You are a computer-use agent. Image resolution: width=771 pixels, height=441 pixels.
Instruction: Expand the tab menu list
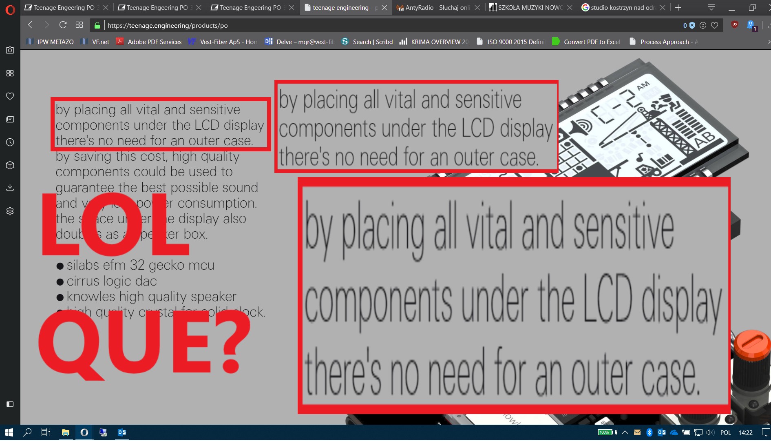(x=711, y=7)
